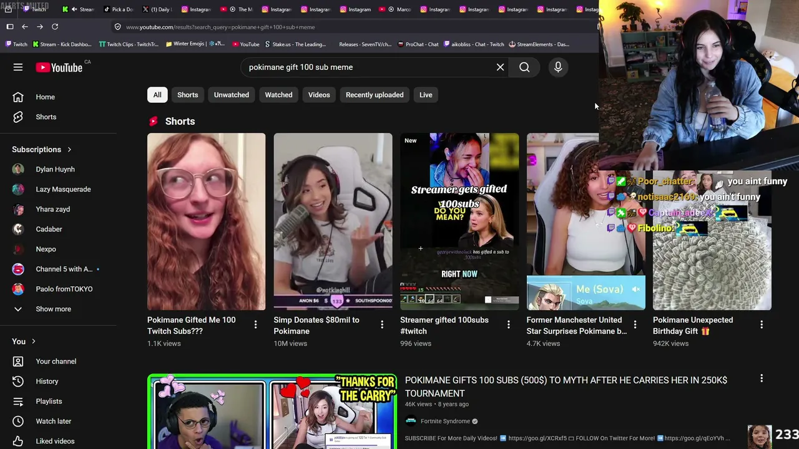Select the All filter chip

tap(157, 95)
